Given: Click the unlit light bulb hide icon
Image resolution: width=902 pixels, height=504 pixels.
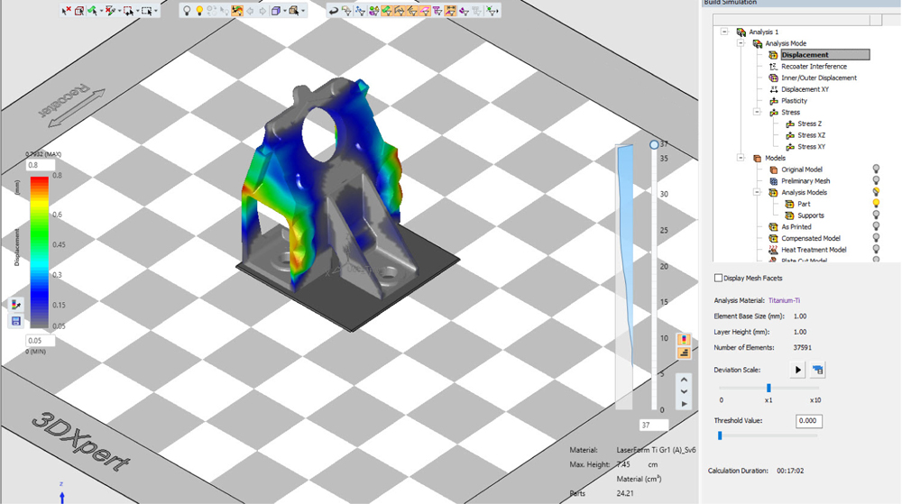Looking at the screenshot, I should click(x=187, y=11).
